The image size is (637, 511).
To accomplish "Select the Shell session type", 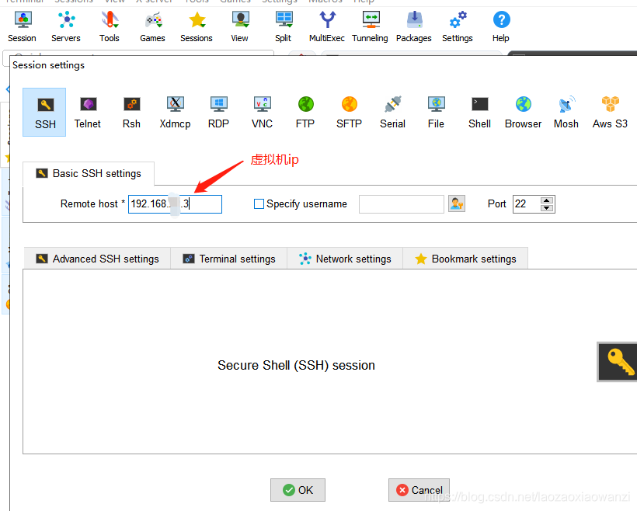I will [x=480, y=112].
